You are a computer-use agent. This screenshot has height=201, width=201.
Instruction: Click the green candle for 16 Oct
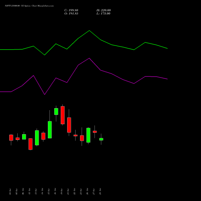[56, 111]
